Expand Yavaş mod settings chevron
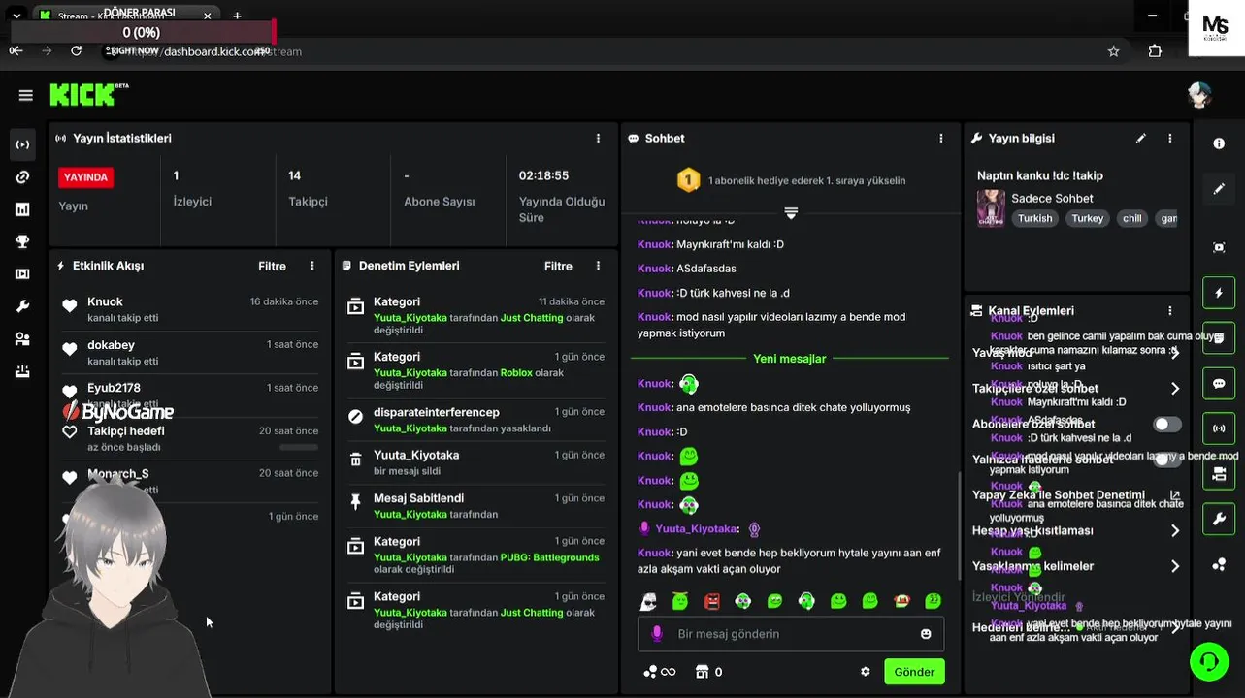This screenshot has height=698, width=1245. 1175,353
